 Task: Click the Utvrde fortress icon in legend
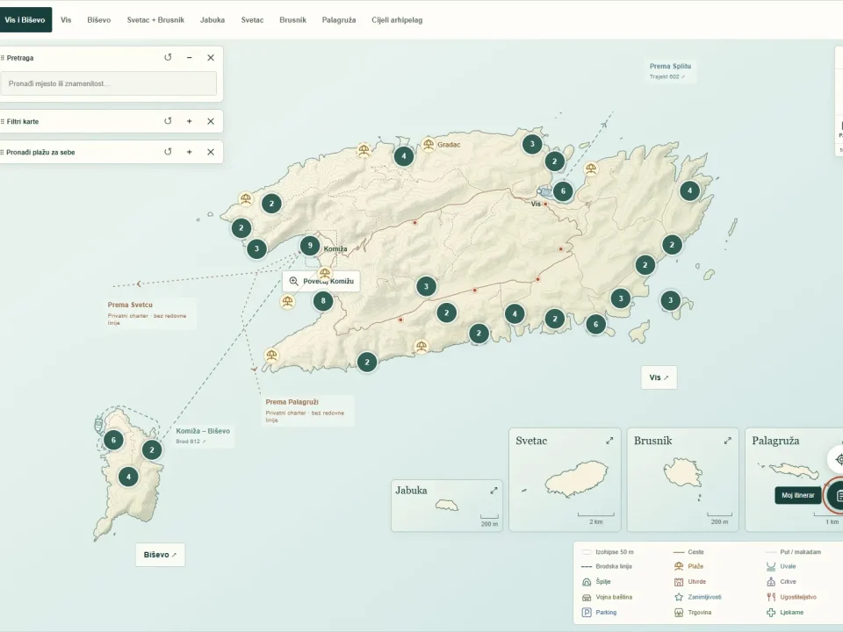tap(679, 582)
